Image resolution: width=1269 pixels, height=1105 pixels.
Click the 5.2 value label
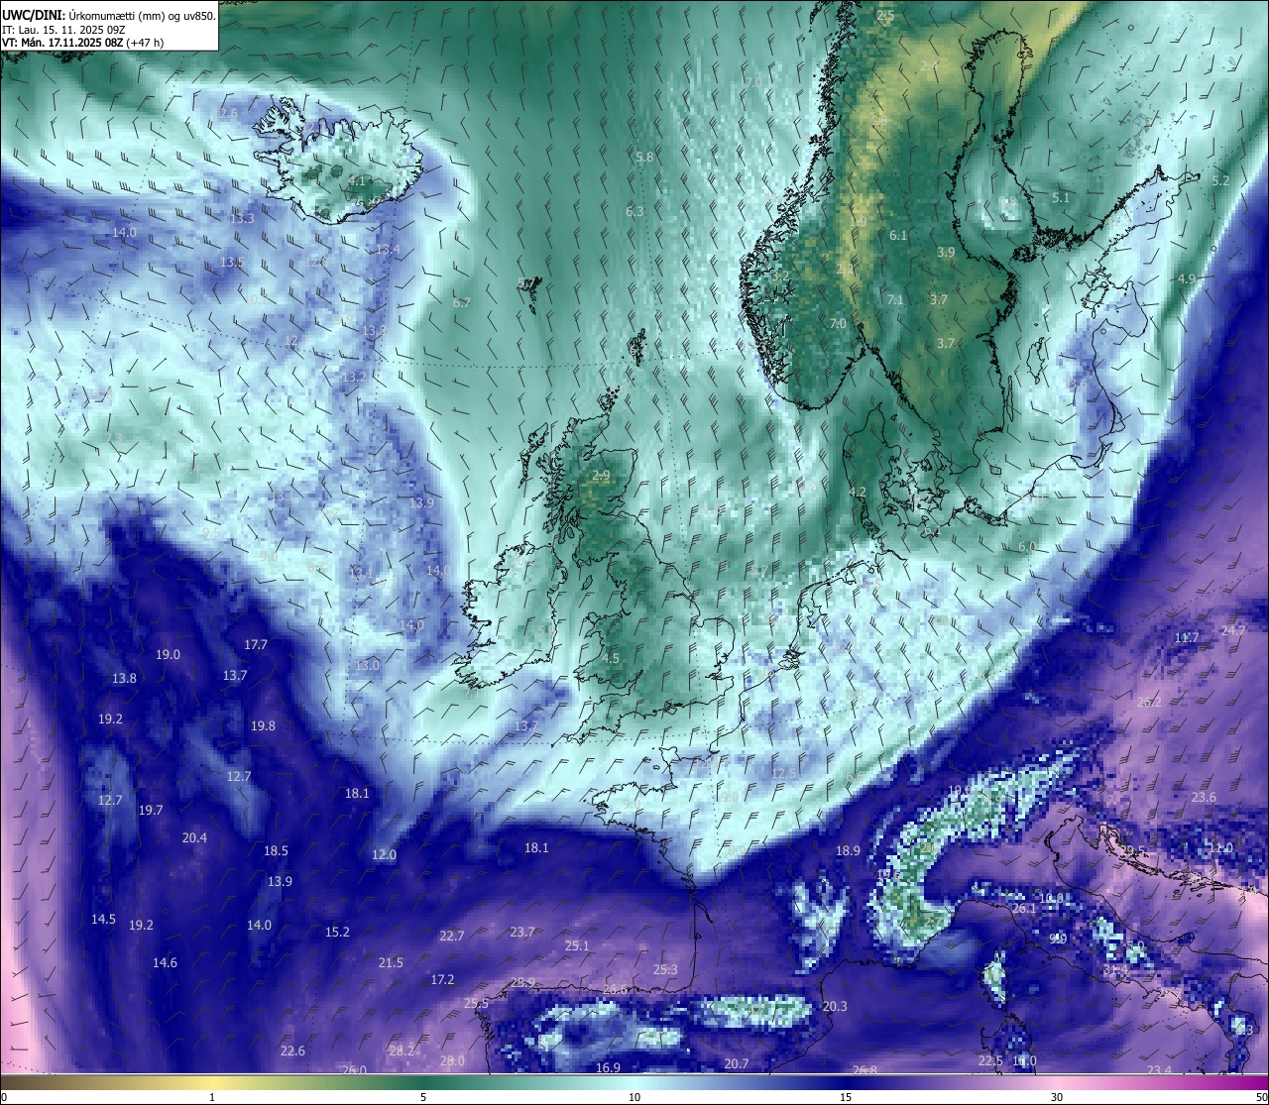pos(1220,181)
